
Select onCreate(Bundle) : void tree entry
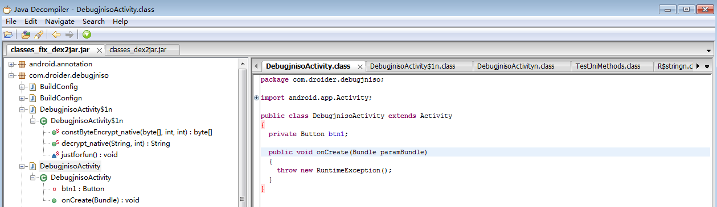tap(100, 200)
